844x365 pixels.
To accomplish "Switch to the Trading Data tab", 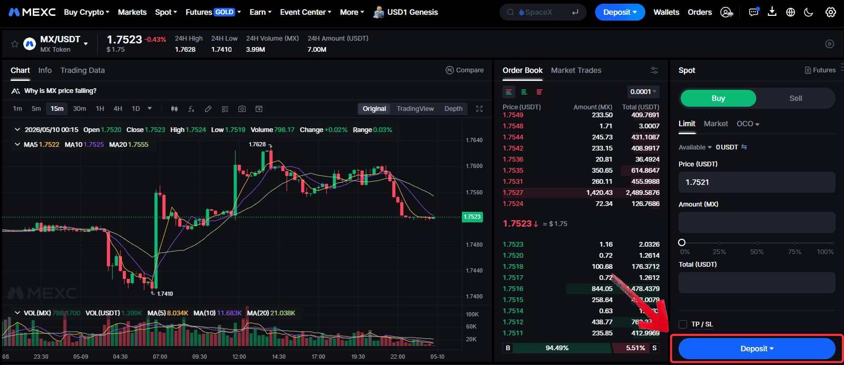I will [82, 70].
